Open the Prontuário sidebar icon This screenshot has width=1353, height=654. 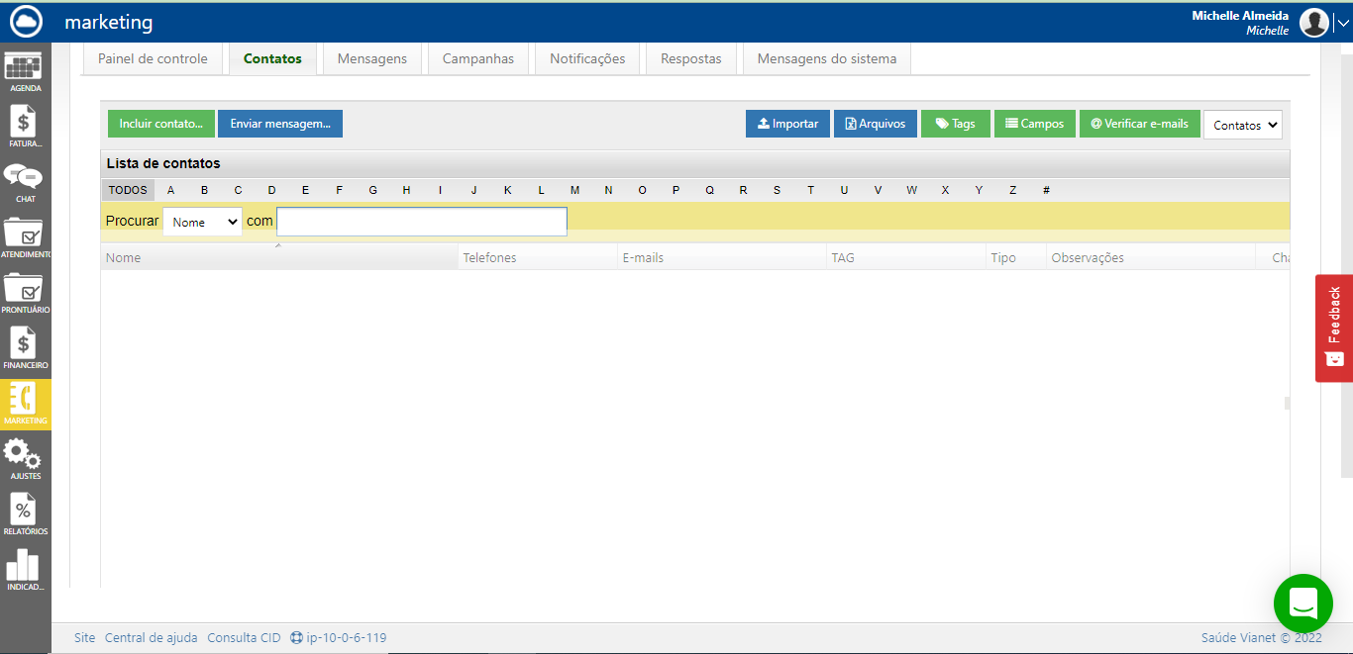pyautogui.click(x=25, y=293)
